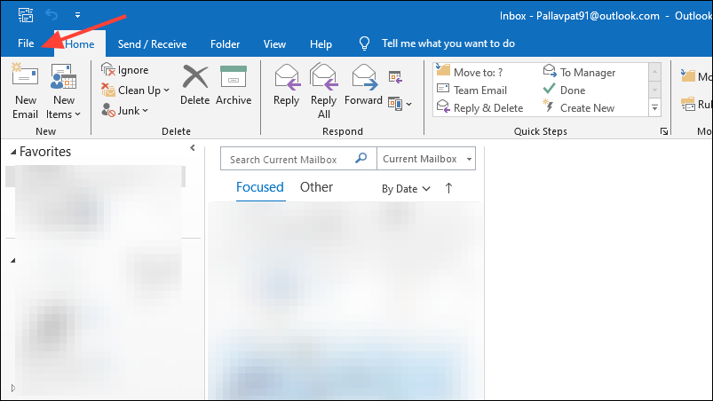Click the Delete X icon

click(x=195, y=76)
